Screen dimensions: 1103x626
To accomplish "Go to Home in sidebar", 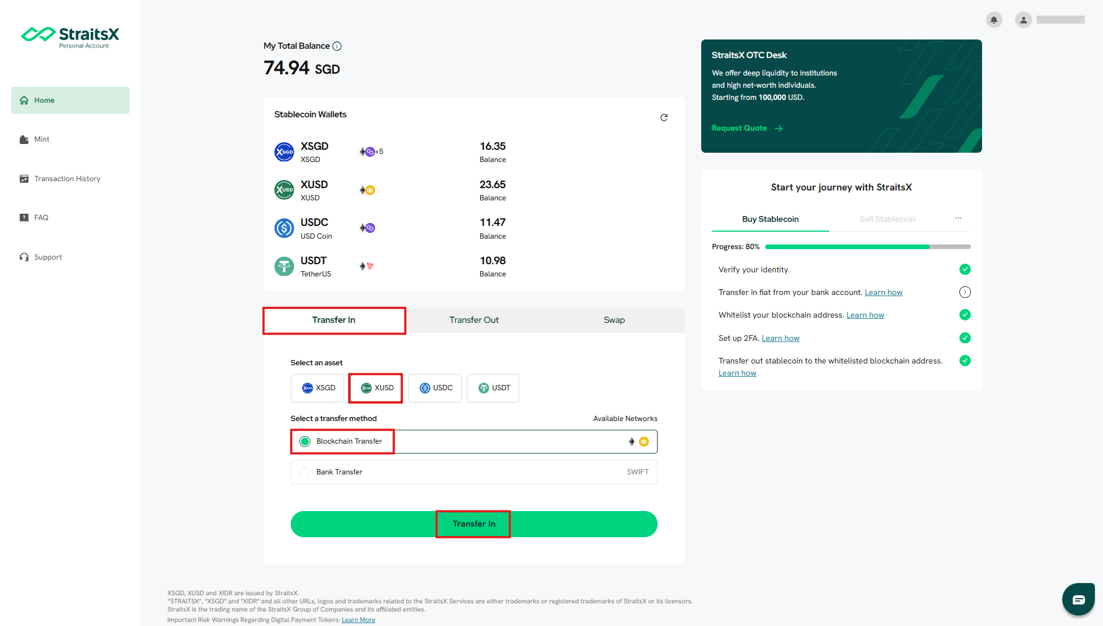I will coord(70,100).
